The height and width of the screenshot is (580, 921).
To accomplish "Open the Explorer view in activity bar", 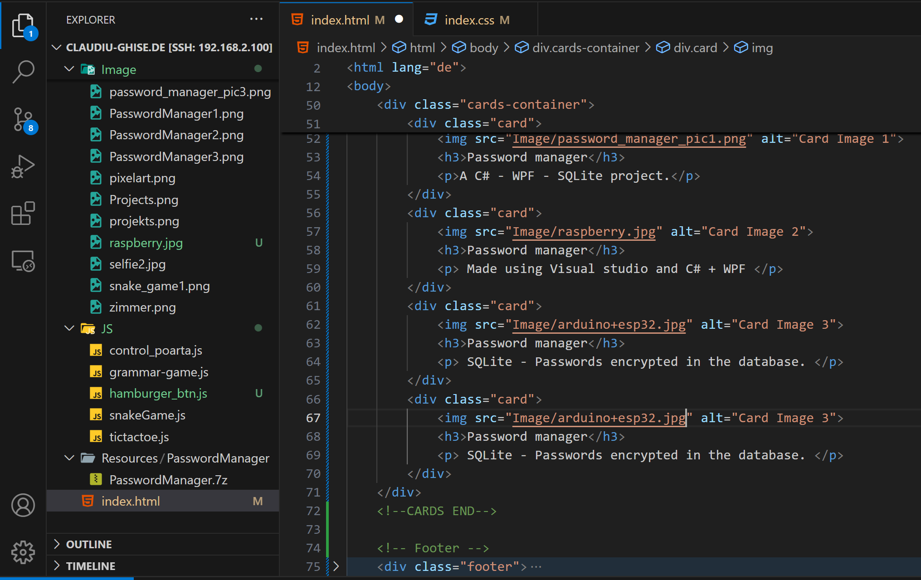I will tap(23, 25).
